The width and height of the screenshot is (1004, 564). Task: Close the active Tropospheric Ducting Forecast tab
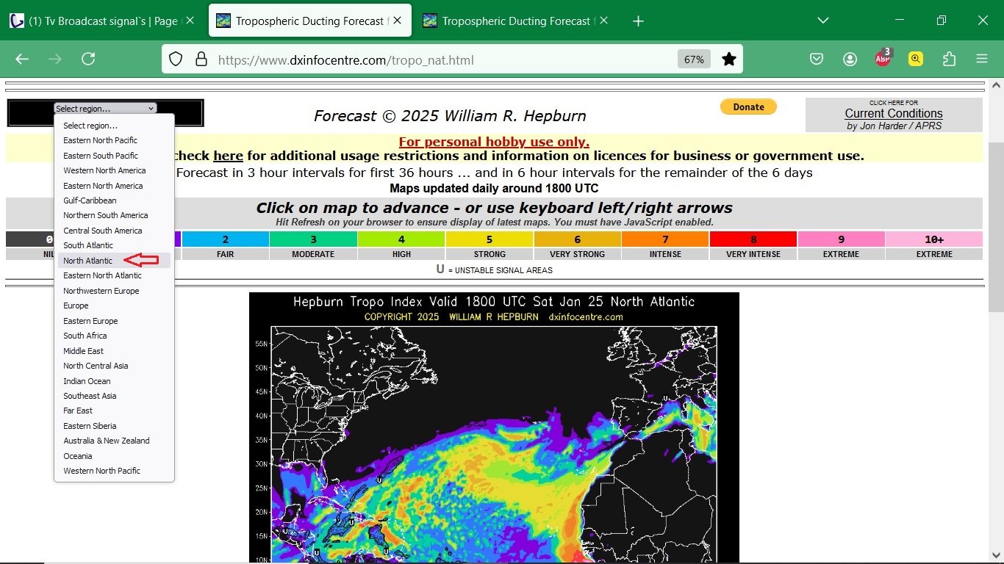397,21
